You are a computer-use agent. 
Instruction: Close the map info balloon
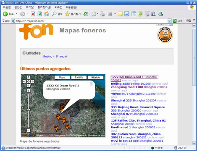[x=92, y=84]
